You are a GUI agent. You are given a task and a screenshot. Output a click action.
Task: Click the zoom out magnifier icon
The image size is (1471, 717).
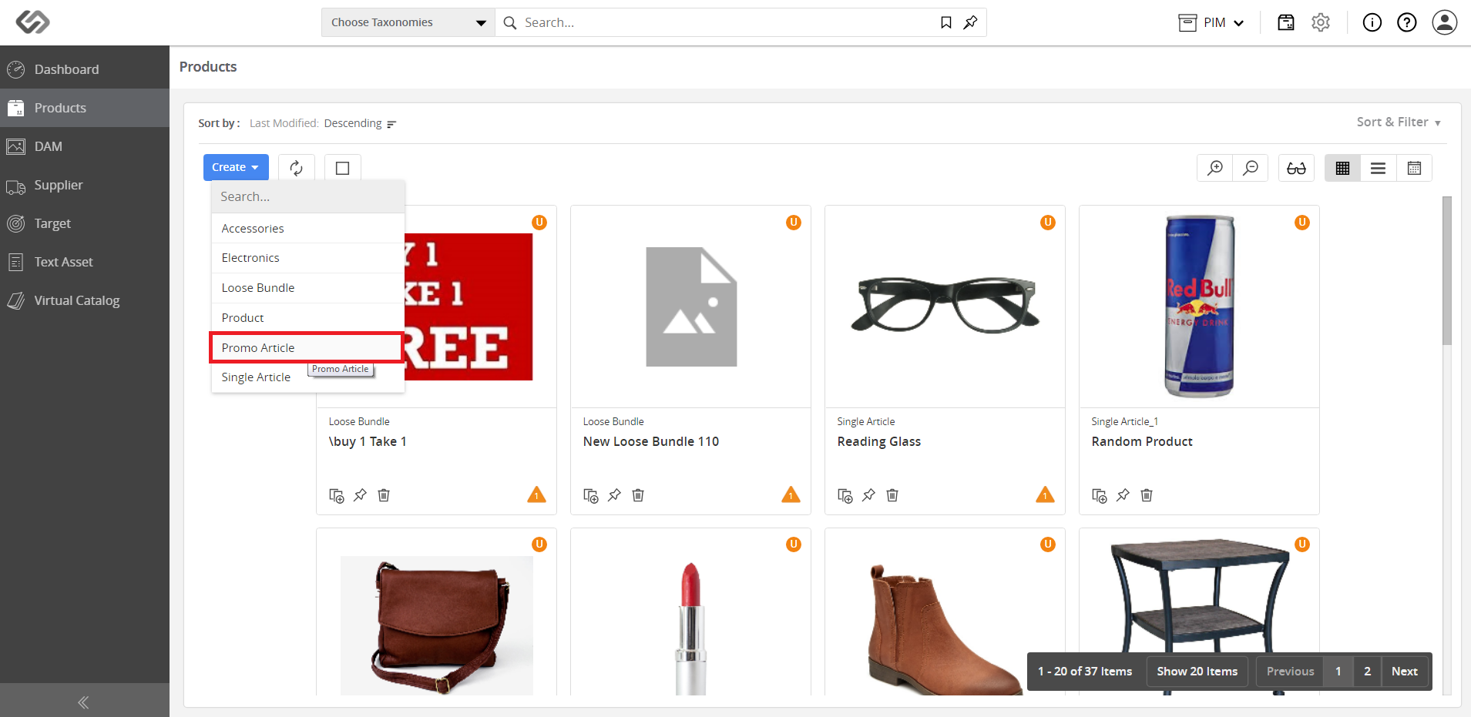click(1251, 168)
